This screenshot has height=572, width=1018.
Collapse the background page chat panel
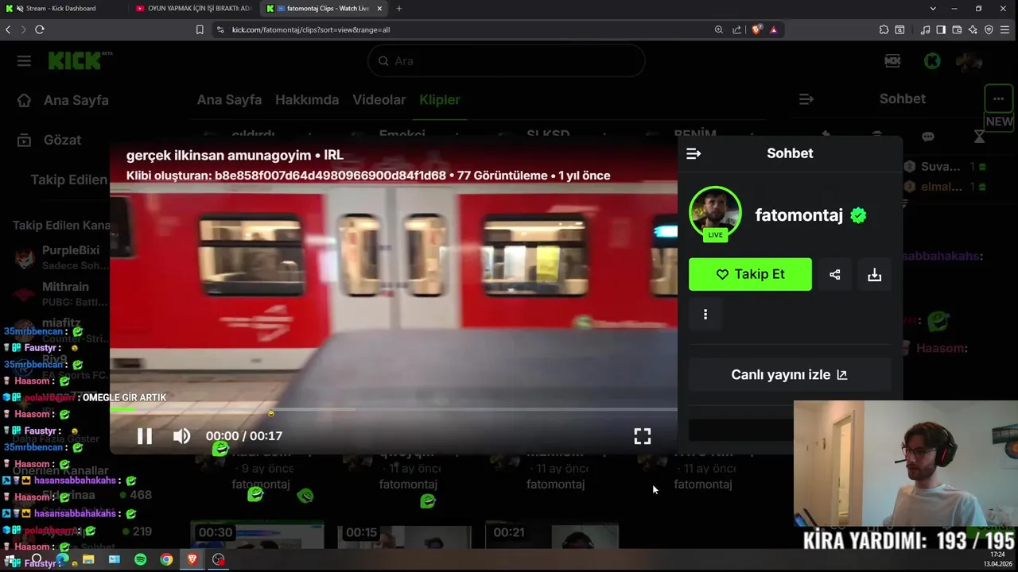click(806, 99)
